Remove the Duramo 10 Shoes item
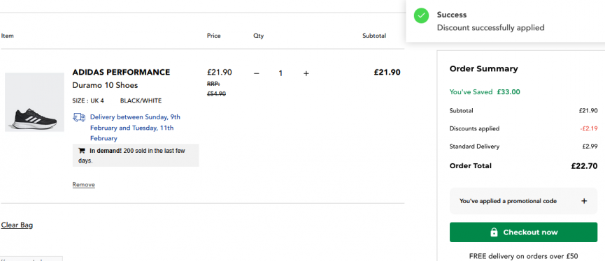 [84, 185]
